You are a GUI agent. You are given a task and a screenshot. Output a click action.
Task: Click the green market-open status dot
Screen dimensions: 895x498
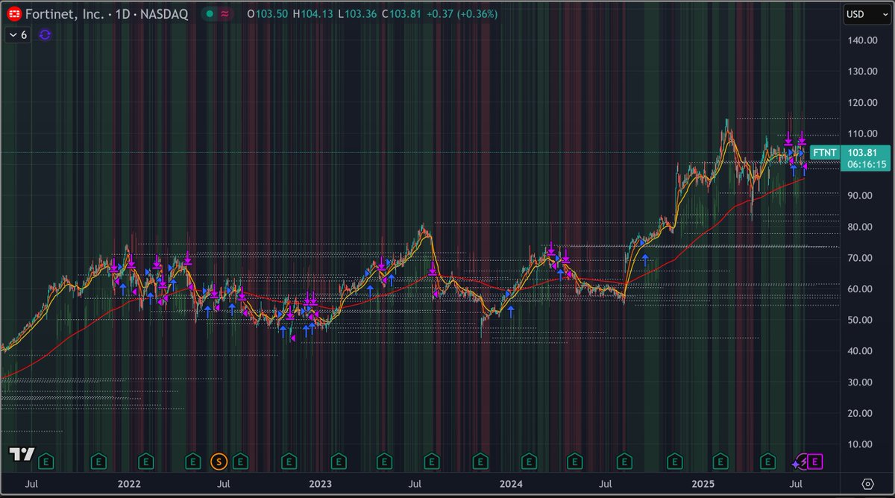point(210,13)
